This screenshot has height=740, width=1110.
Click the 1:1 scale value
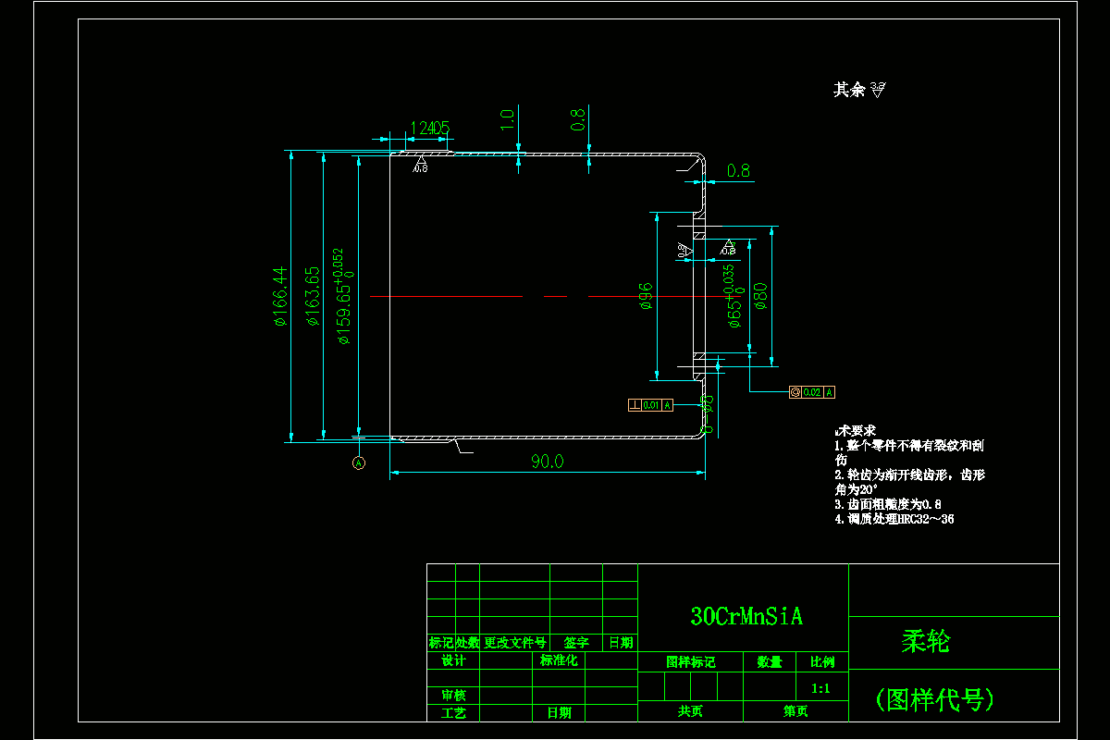tap(820, 688)
